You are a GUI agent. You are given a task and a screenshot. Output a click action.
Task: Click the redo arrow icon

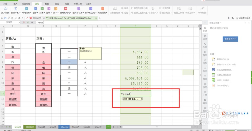click(22, 18)
